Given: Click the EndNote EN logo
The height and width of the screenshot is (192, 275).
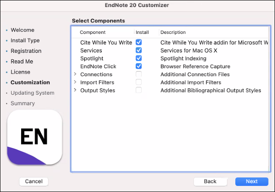Looking at the screenshot, I should point(34,137).
